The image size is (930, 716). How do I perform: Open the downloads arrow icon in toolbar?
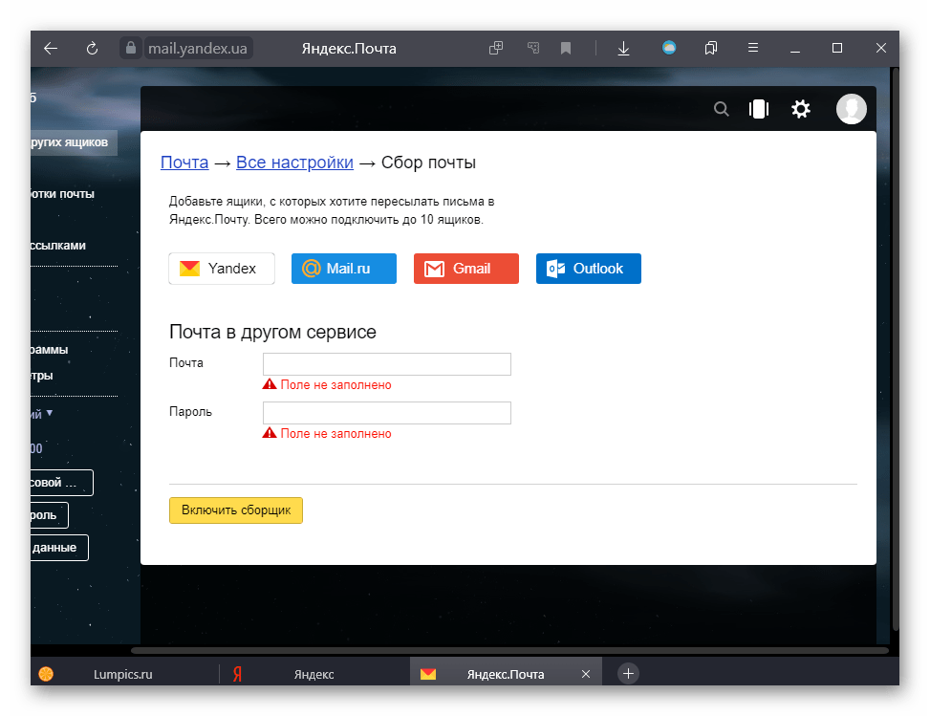coord(623,48)
